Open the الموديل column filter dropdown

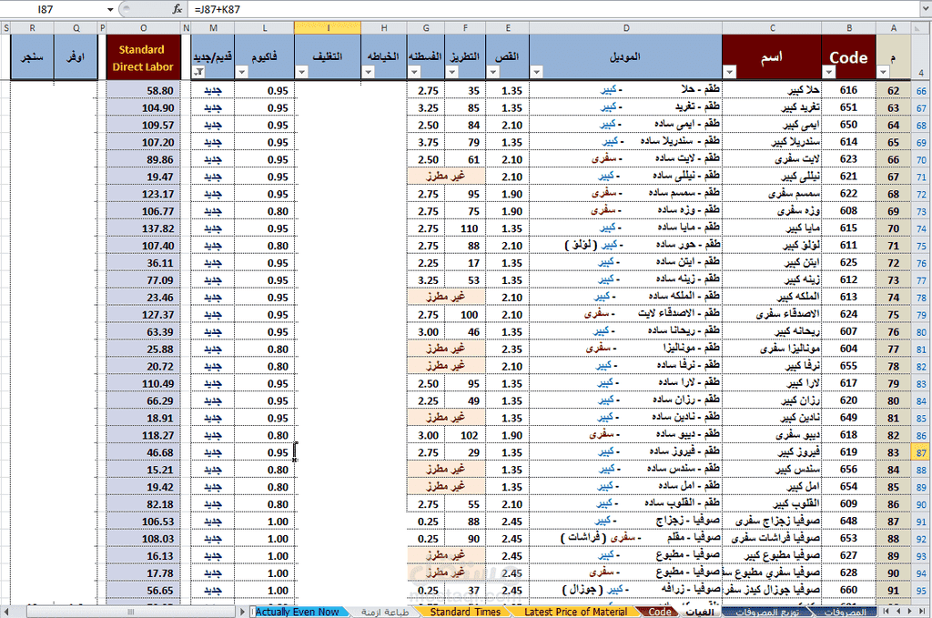(x=536, y=72)
